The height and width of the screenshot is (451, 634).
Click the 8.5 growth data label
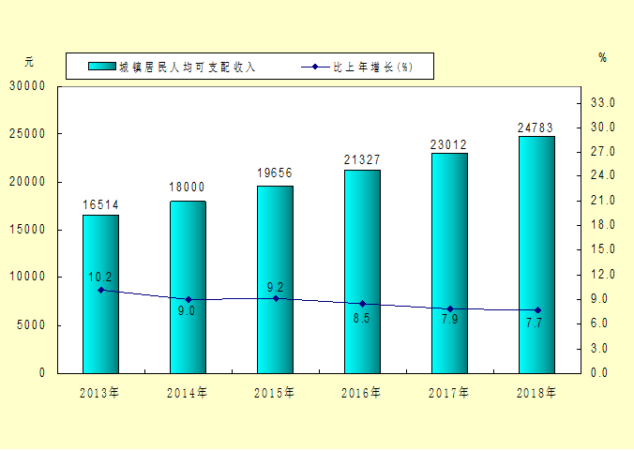coord(361,318)
